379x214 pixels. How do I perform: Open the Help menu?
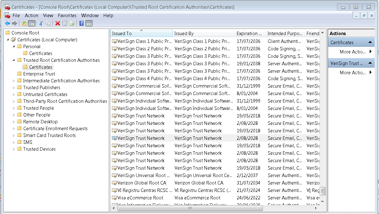coord(108,15)
